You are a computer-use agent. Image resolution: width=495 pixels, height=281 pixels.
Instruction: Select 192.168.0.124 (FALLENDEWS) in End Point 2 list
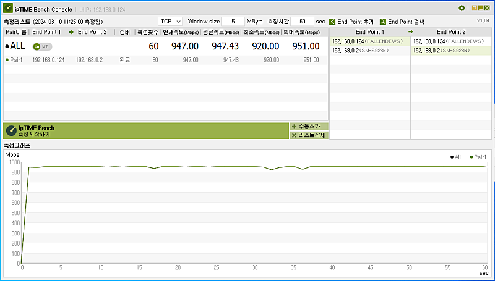pos(451,41)
